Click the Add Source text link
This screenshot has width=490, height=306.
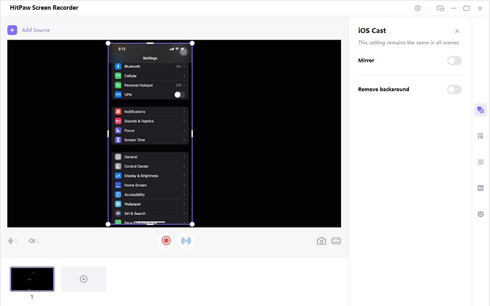point(36,30)
